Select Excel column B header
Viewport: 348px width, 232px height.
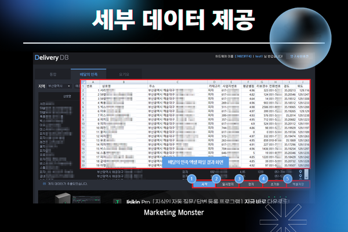[124, 82]
